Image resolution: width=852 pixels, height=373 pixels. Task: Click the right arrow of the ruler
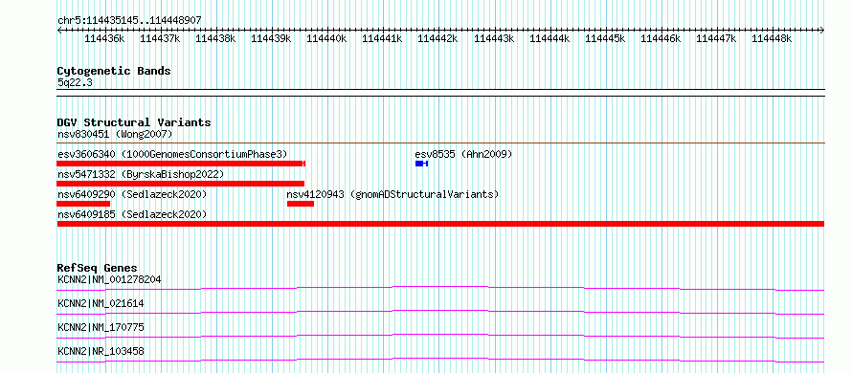822,31
